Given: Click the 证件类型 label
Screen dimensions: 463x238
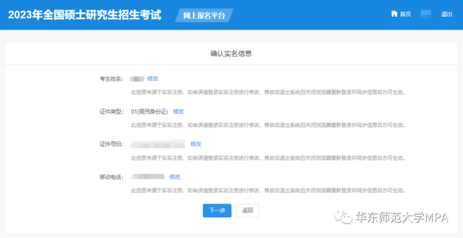Looking at the screenshot, I should click(x=112, y=112).
